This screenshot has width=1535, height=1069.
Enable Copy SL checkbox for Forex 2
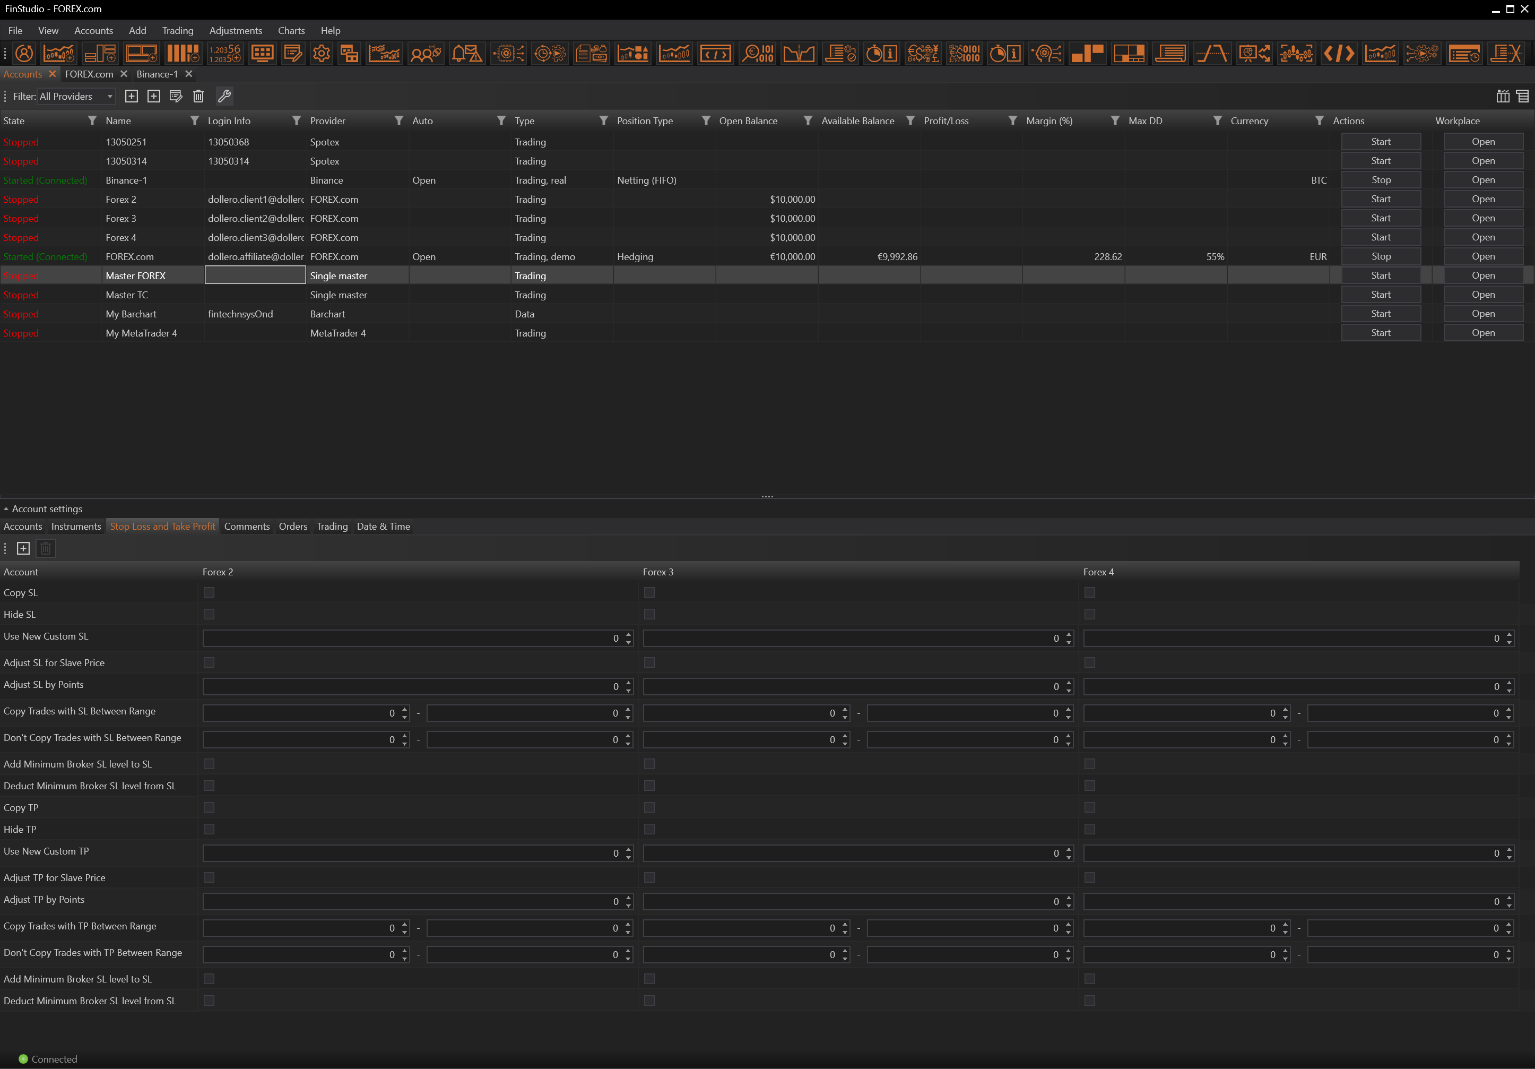(x=209, y=593)
